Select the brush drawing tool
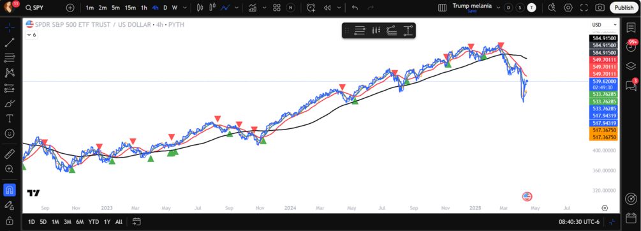Viewport: 641px width, 231px height. tap(10, 103)
